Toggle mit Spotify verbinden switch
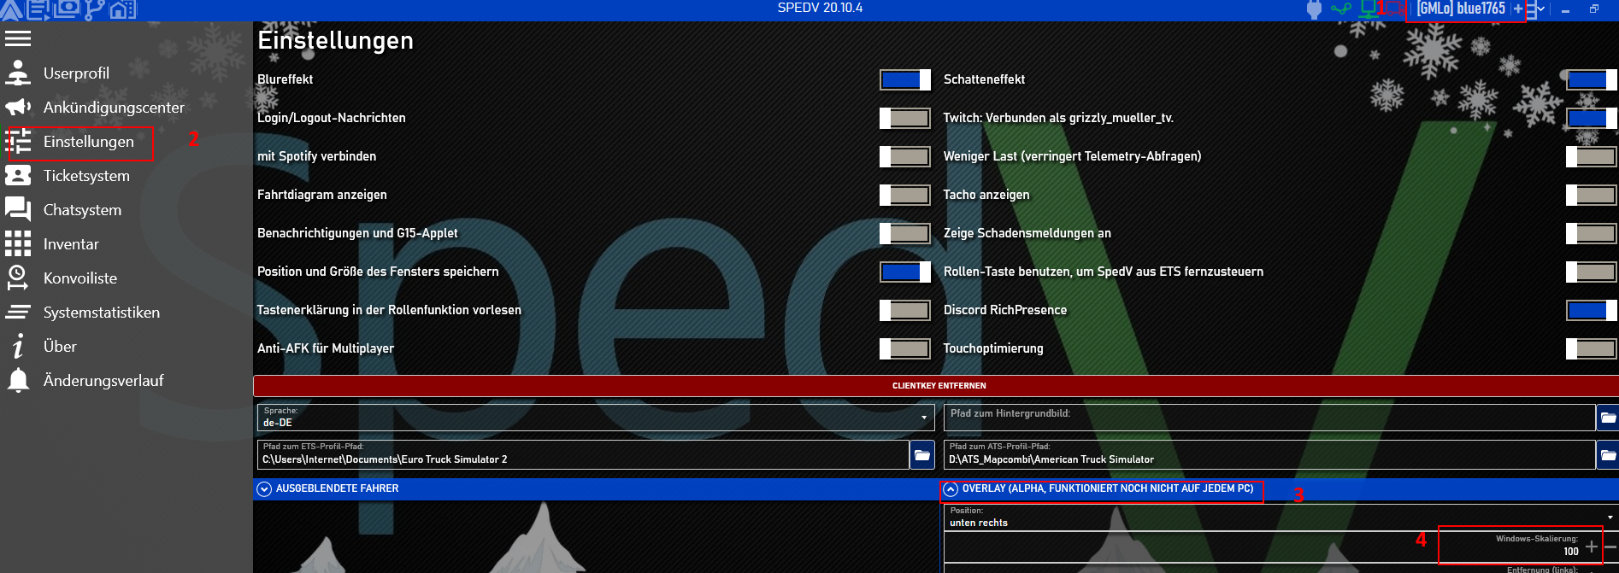Image resolution: width=1619 pixels, height=573 pixels. [x=905, y=156]
